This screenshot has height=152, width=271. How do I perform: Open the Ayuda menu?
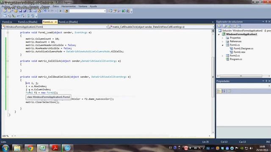coord(93,6)
